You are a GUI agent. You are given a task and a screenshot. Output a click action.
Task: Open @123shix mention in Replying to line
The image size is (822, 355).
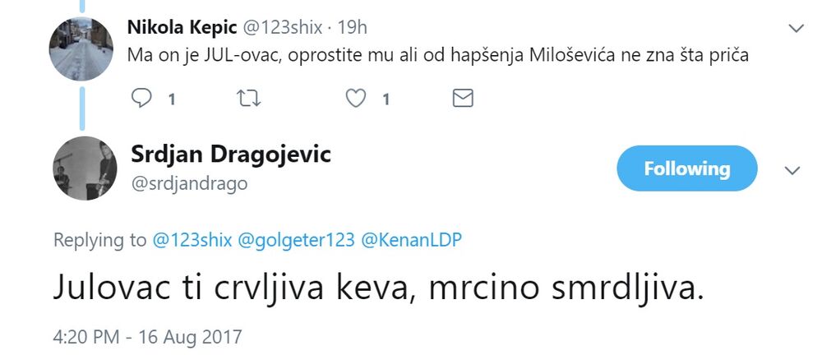[192, 241]
